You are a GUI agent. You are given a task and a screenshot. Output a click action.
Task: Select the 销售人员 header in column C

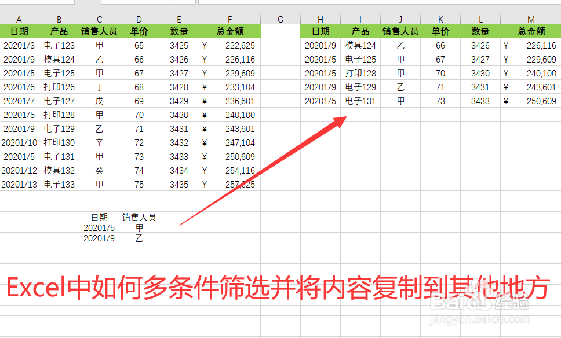(99, 31)
